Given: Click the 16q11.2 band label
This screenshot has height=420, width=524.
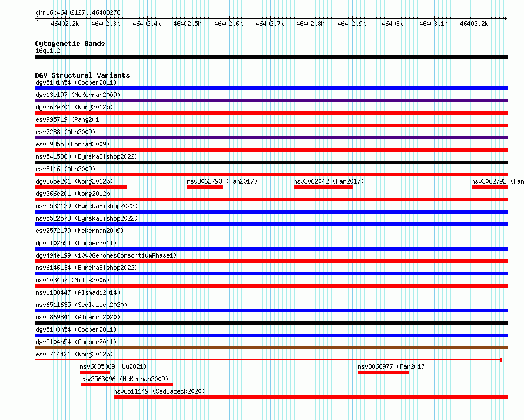Looking at the screenshot, I should (48, 51).
